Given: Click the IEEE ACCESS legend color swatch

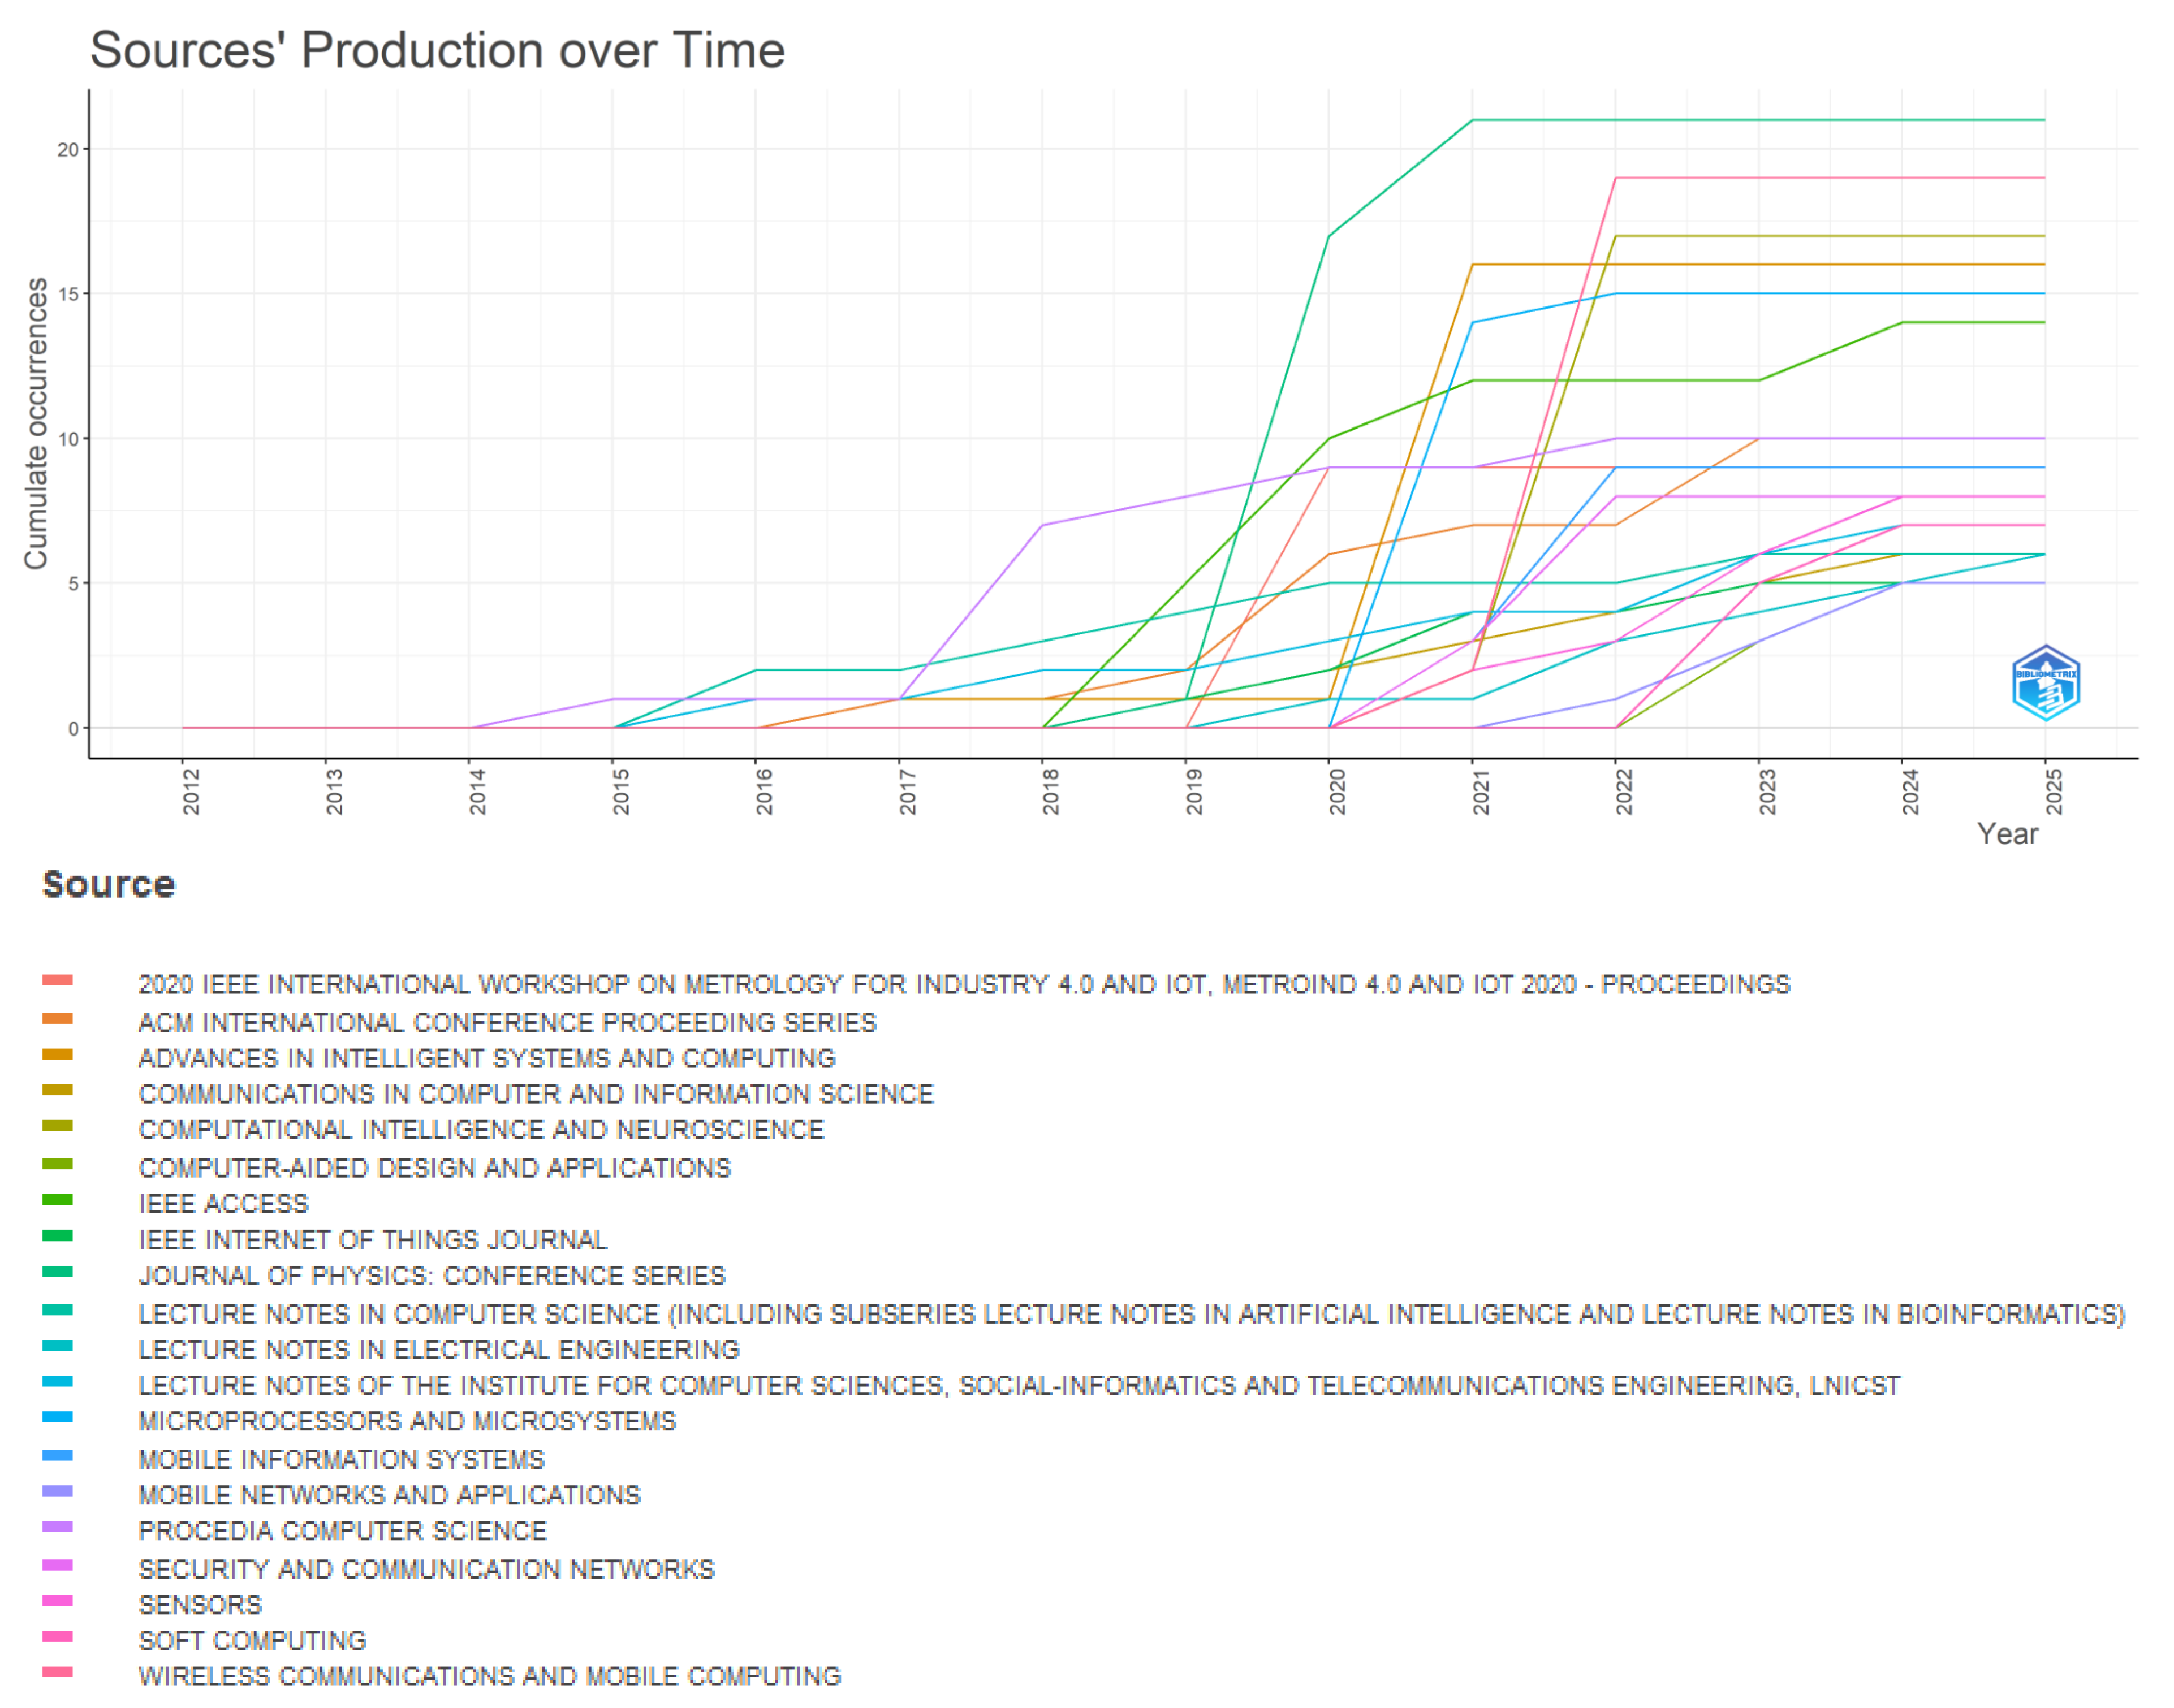Looking at the screenshot, I should (58, 1200).
